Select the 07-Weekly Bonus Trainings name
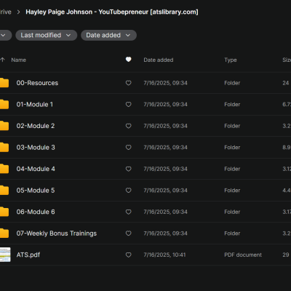The image size is (291, 291). [x=57, y=234]
